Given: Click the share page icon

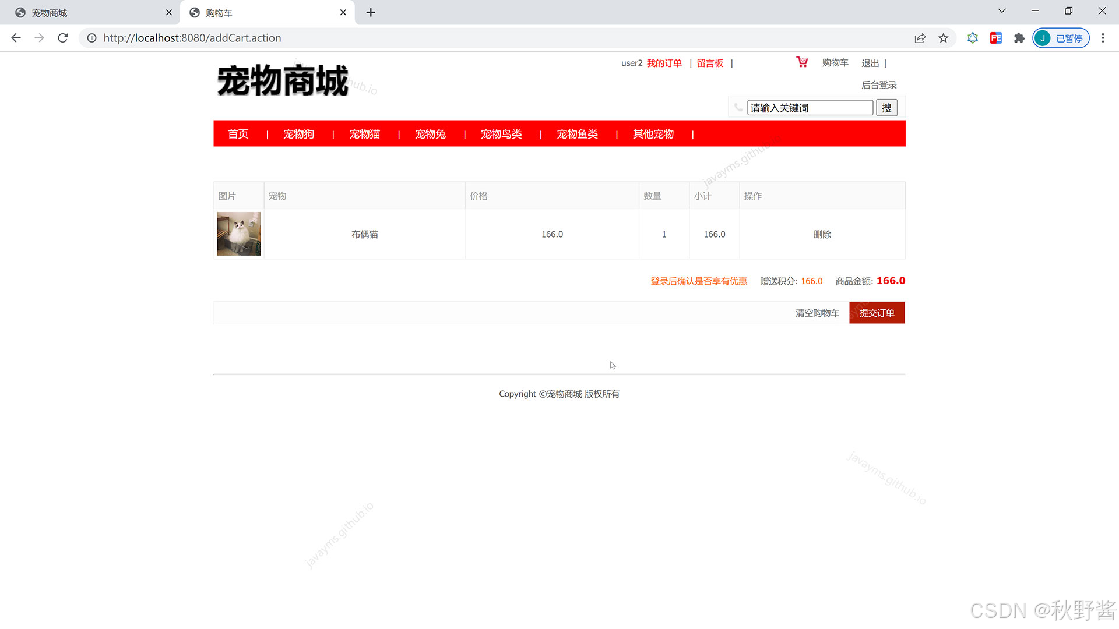Looking at the screenshot, I should click(920, 38).
